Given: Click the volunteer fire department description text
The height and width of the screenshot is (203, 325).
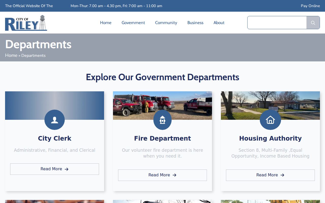Looking at the screenshot, I should (162, 153).
